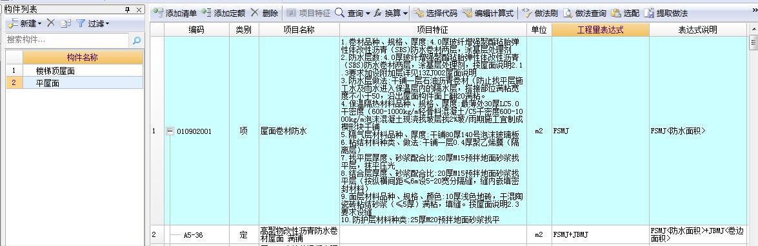Select the 平屋面 component row
The image size is (758, 246).
pos(83,83)
